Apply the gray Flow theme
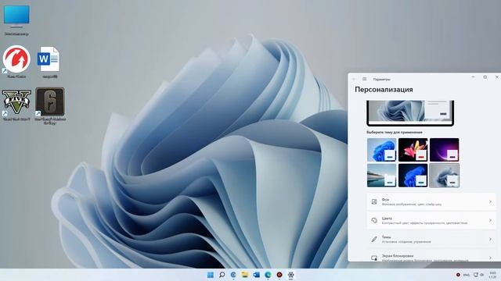 (x=444, y=175)
